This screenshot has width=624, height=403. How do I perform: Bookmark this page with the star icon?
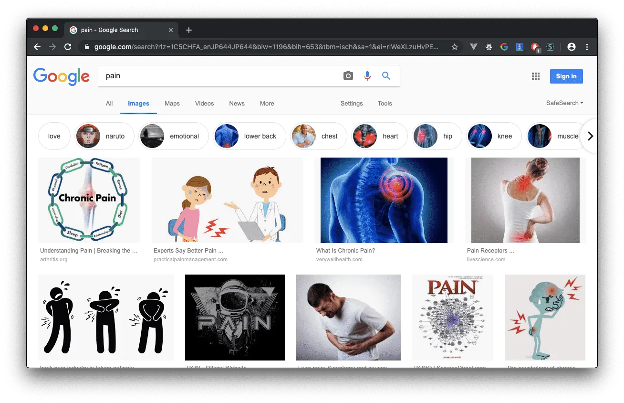(455, 47)
